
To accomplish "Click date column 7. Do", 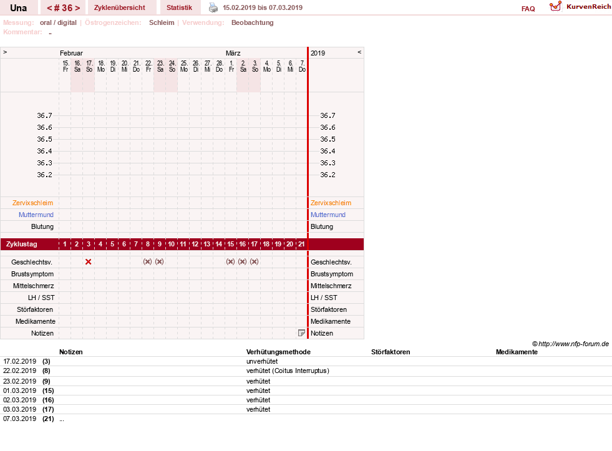I will point(302,66).
